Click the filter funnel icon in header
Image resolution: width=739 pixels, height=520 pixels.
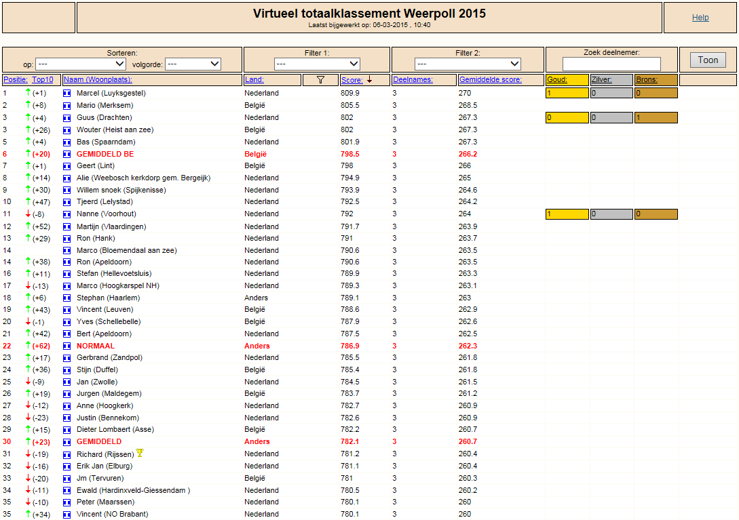[320, 80]
